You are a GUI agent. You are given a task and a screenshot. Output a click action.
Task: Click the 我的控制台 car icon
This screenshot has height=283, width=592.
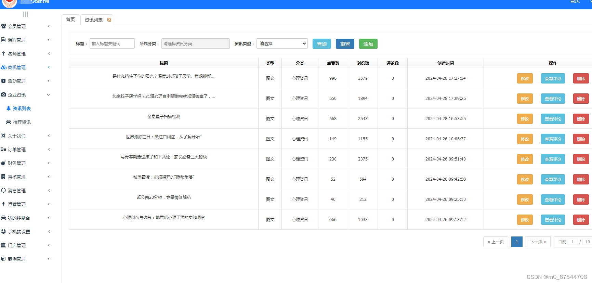[x=3, y=218]
